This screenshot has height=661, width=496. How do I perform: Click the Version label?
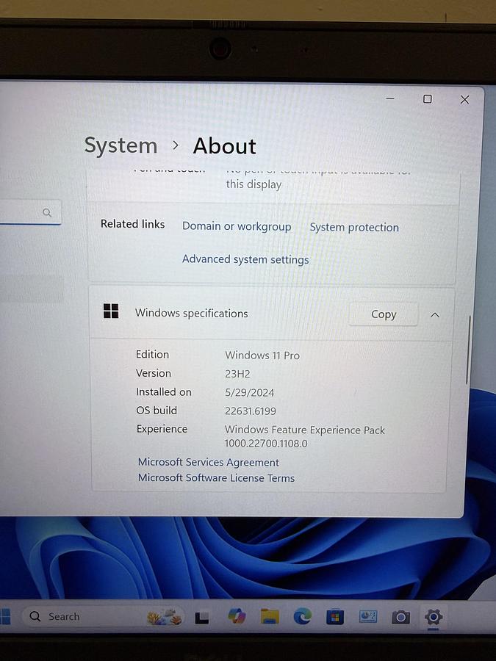click(x=154, y=373)
